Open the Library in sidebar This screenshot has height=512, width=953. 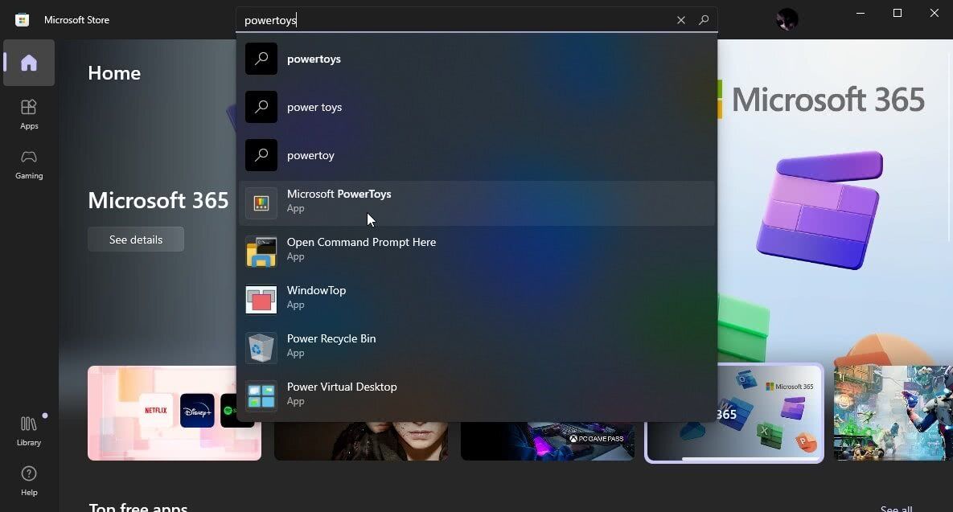29,430
